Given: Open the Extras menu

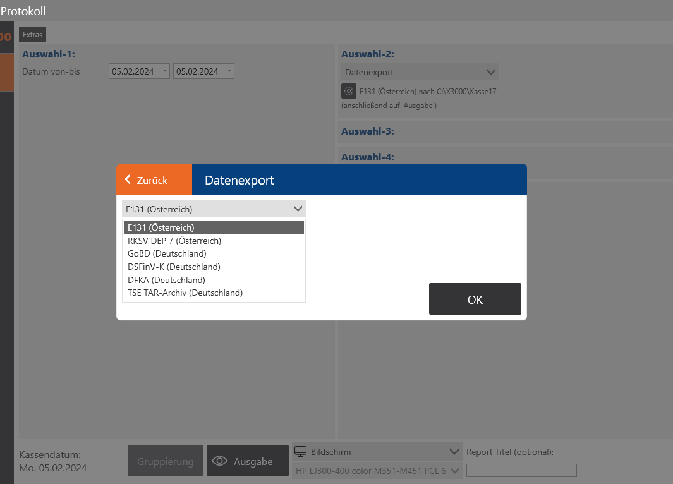Looking at the screenshot, I should 32,34.
